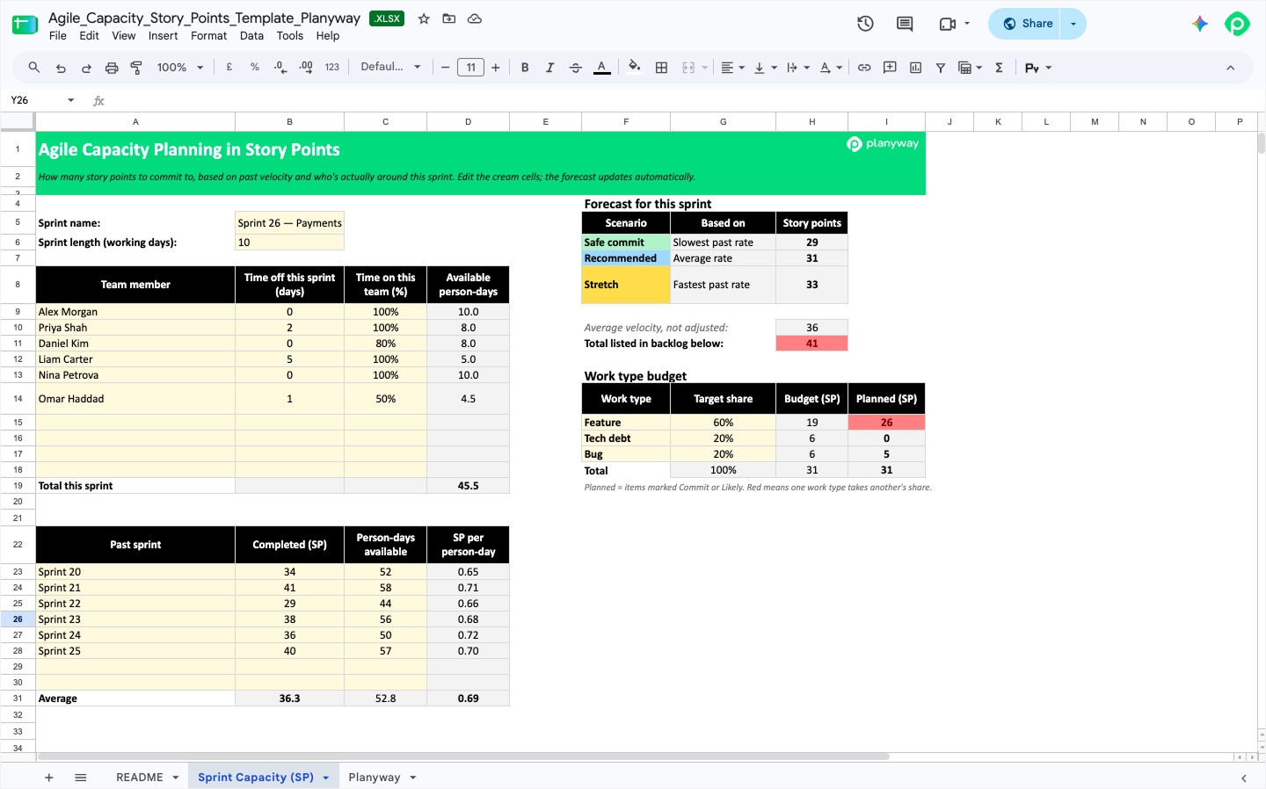1266x789 pixels.
Task: Hide the menus with collapse chevron
Action: coord(1230,68)
